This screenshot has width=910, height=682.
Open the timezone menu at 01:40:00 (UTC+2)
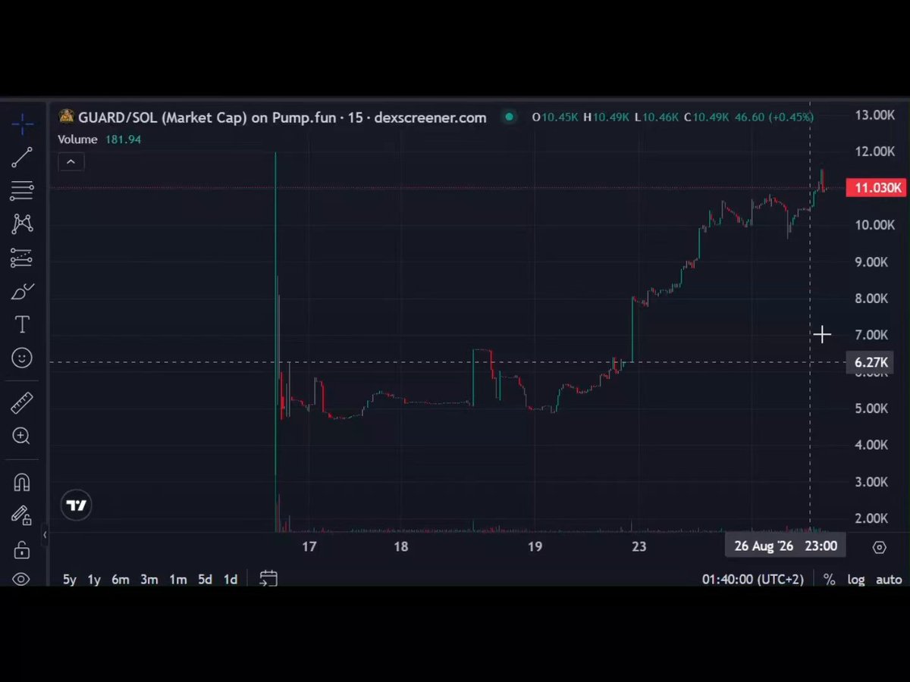click(752, 580)
